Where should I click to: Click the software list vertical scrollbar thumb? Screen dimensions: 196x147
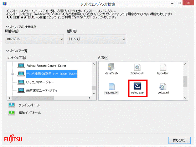(x=94, y=88)
